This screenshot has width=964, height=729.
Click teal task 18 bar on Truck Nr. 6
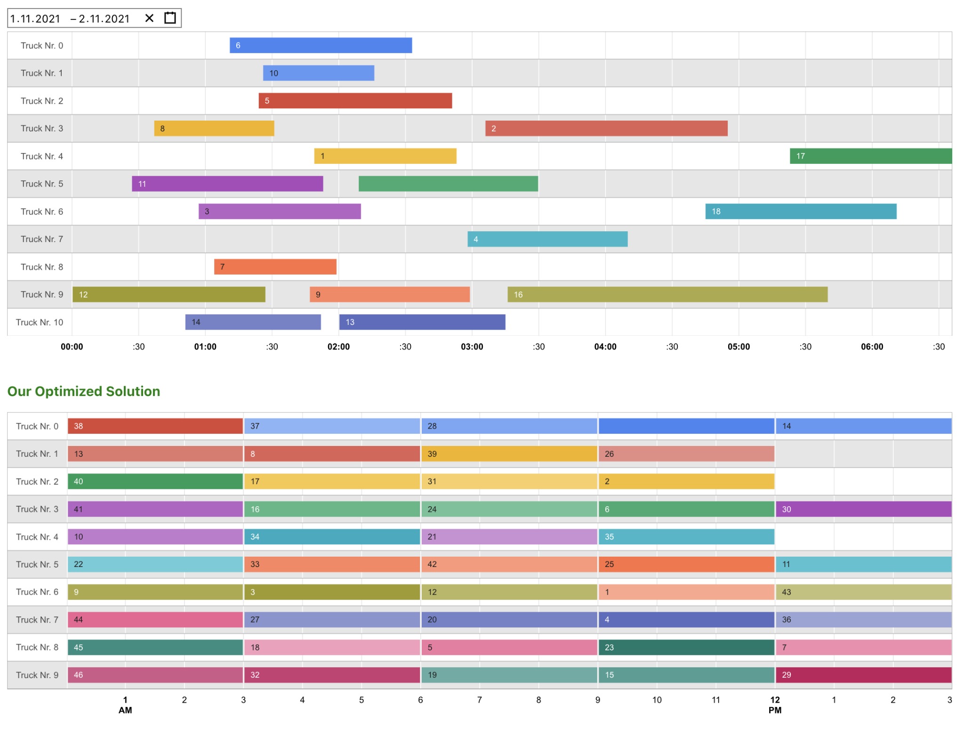800,211
